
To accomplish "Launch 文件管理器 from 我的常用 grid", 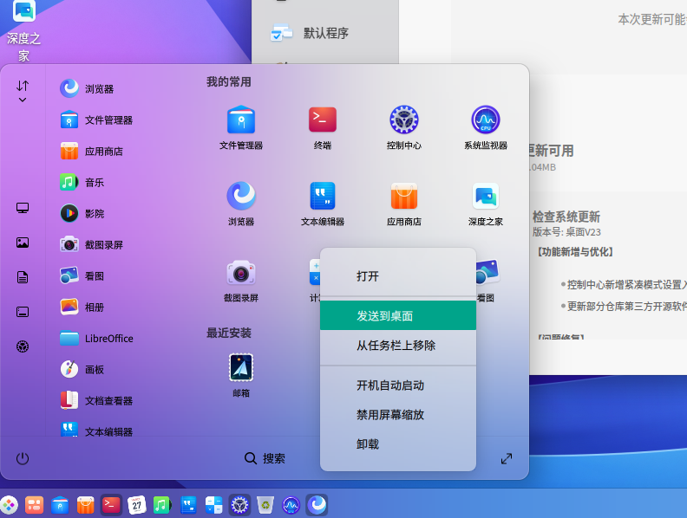I will (241, 127).
